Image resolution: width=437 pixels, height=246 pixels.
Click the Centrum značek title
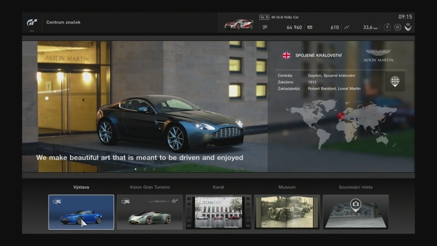pos(63,22)
